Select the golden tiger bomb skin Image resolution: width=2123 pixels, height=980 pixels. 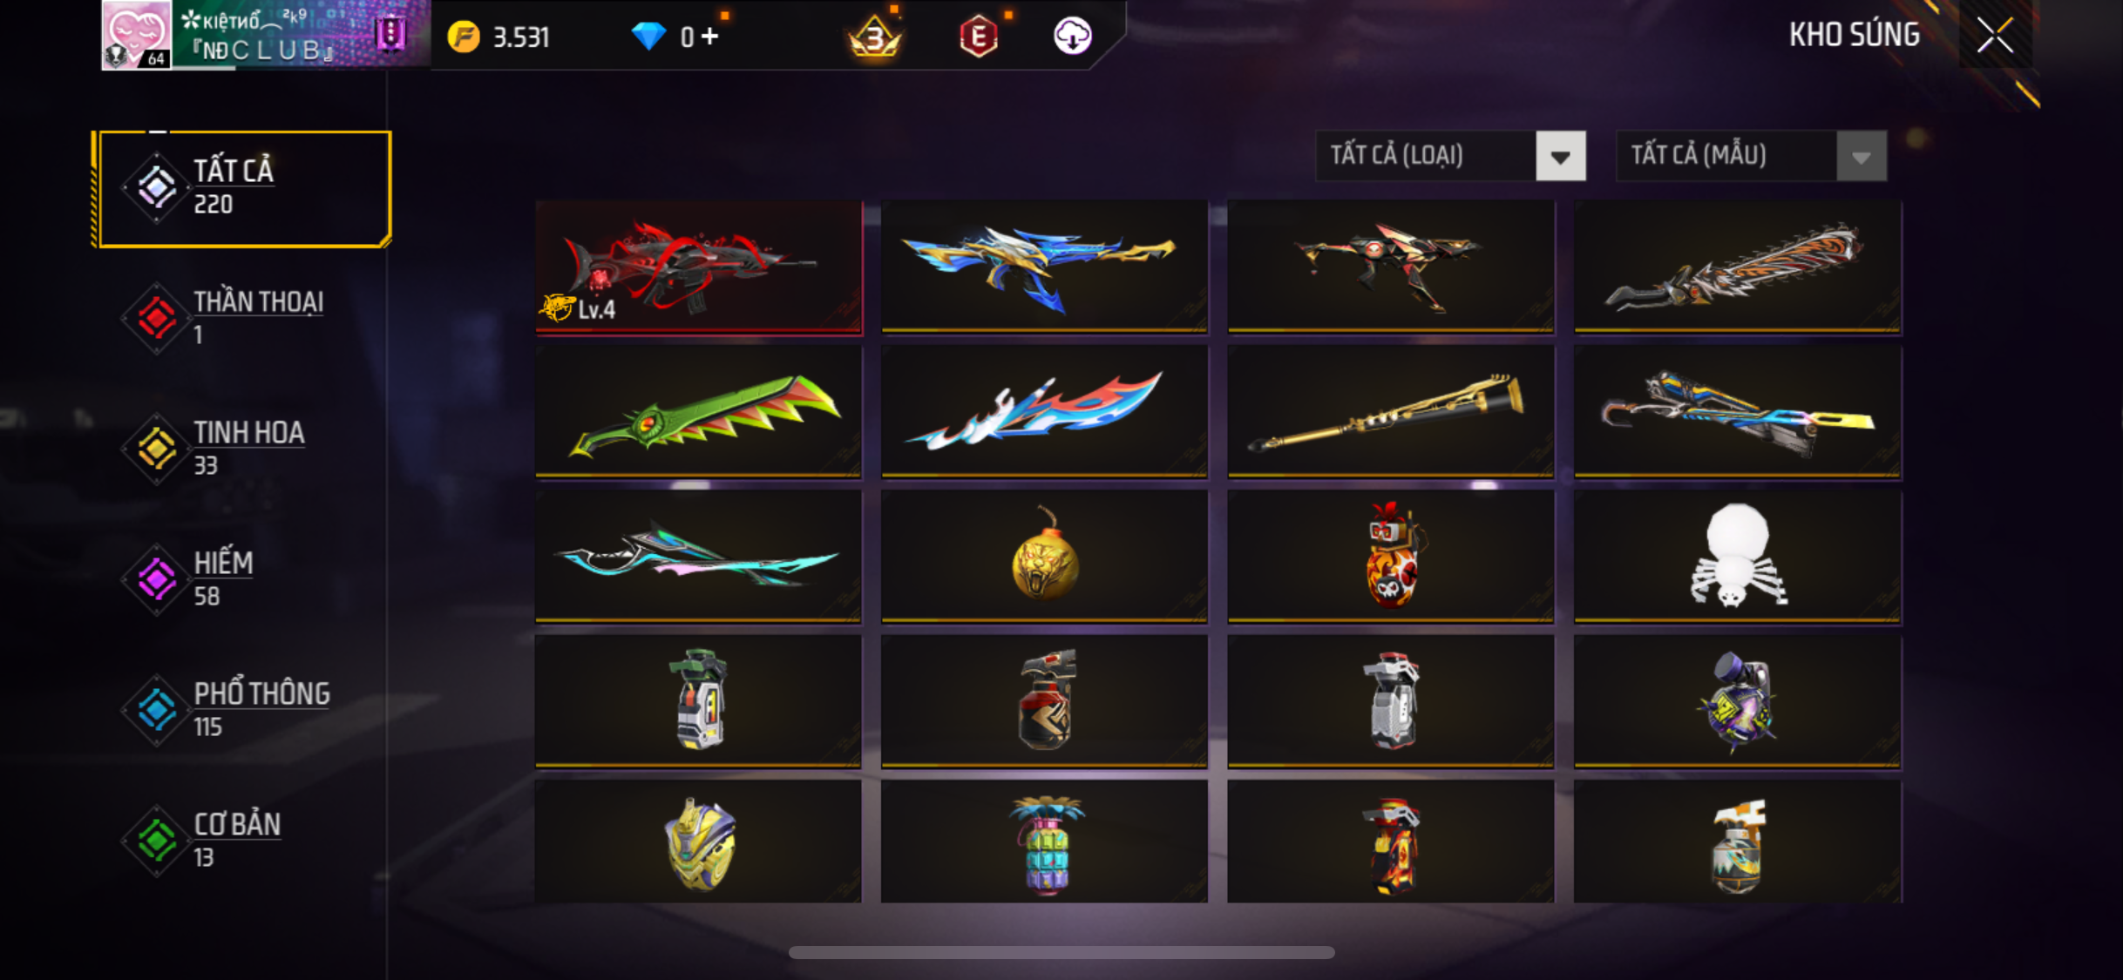pos(1044,556)
